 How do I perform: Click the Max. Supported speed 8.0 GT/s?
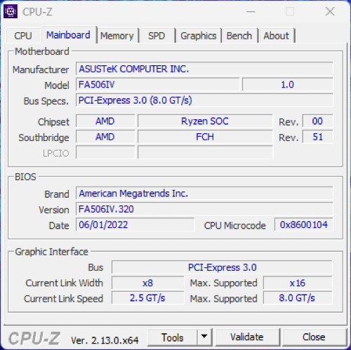(x=298, y=298)
